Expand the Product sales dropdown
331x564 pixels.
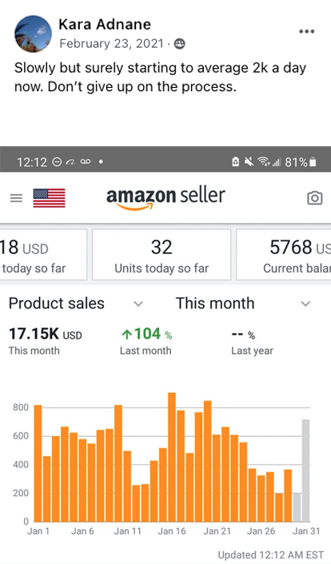coord(76,304)
